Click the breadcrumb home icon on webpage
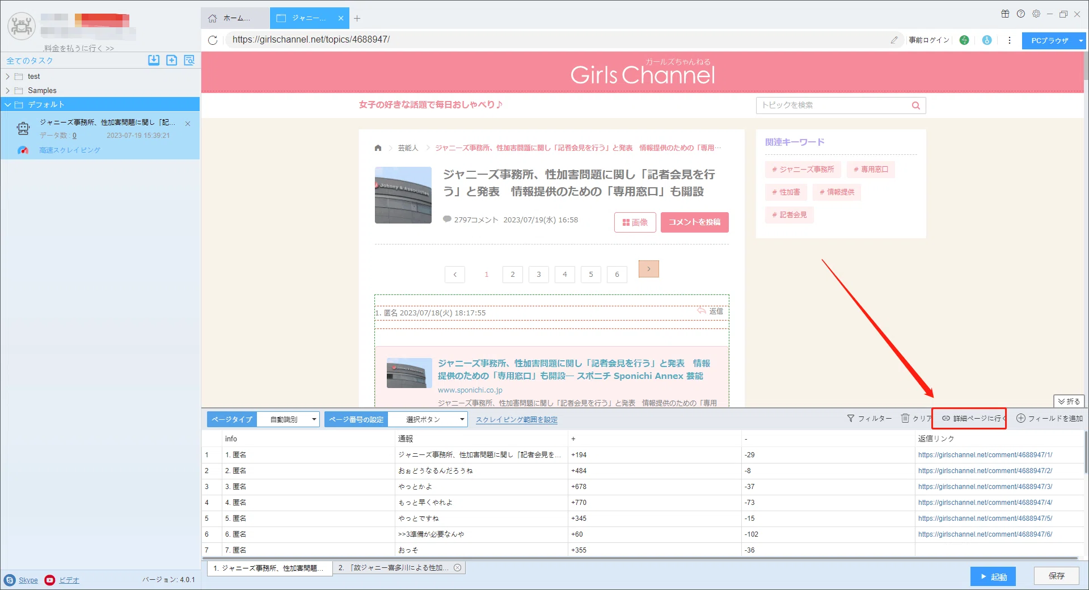Screen dimensions: 1089x590 click(x=378, y=148)
